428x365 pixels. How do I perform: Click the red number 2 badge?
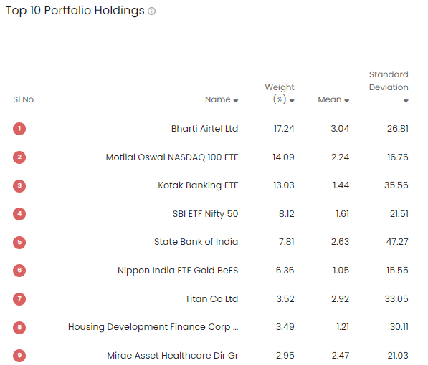[x=19, y=157]
